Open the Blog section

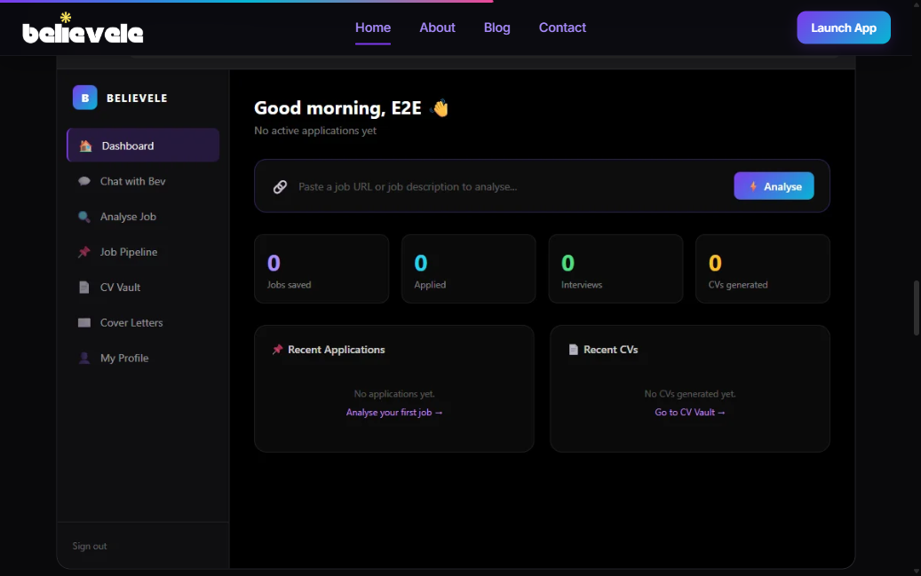[x=496, y=28]
